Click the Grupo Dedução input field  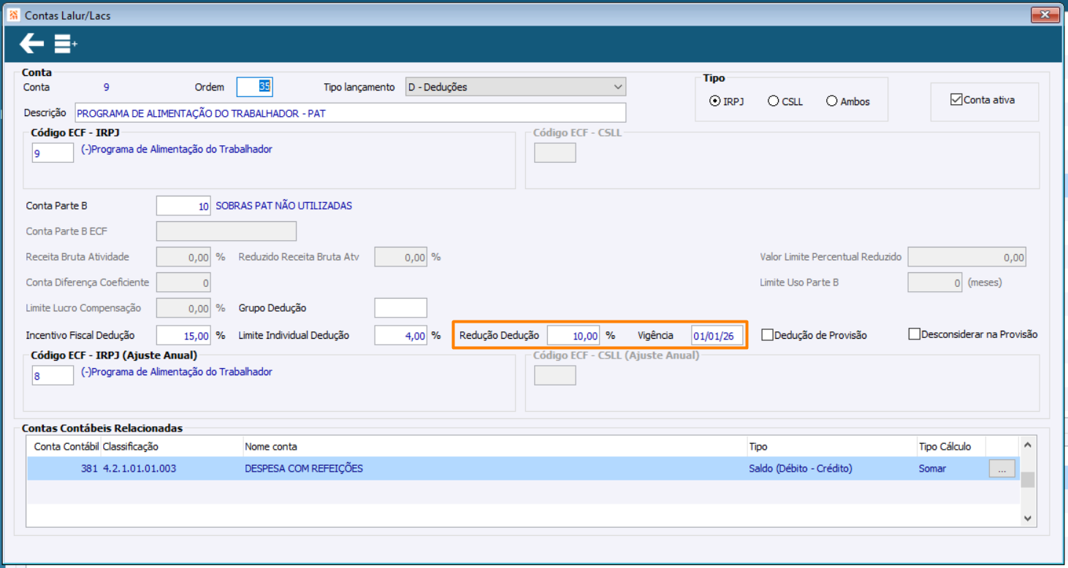[400, 308]
